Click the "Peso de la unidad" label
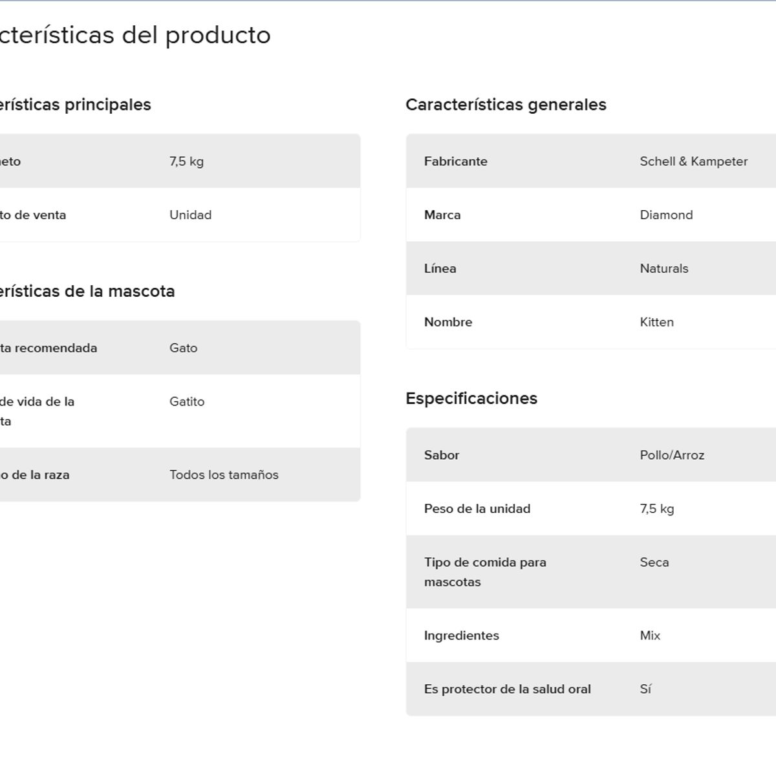The height and width of the screenshot is (776, 776). (477, 509)
